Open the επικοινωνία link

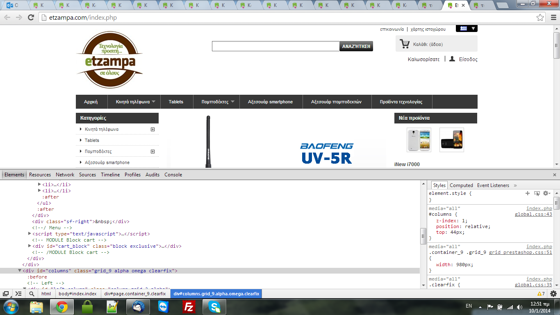(x=392, y=29)
